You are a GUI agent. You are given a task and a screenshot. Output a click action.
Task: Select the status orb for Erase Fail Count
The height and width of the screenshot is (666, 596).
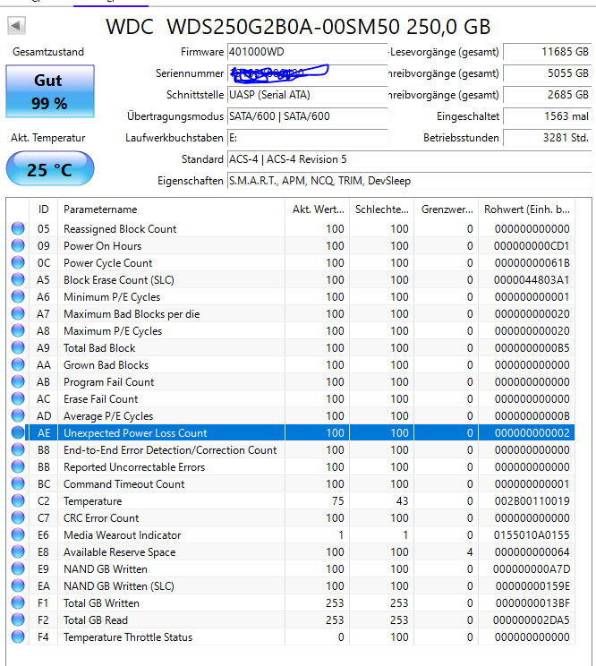(x=18, y=398)
